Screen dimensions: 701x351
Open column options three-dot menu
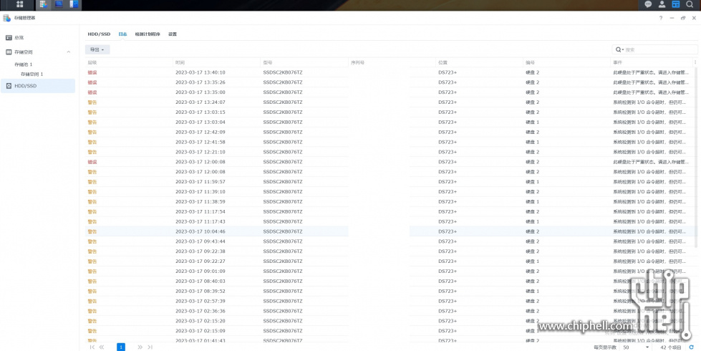(x=695, y=62)
